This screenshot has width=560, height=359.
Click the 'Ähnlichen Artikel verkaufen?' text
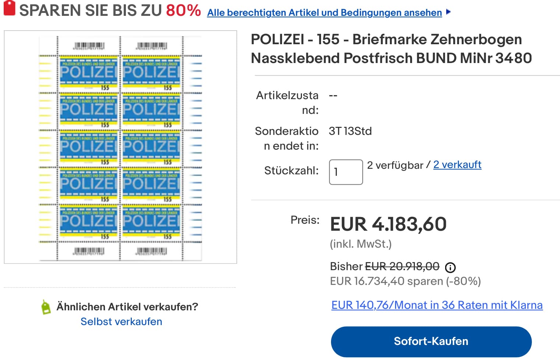click(x=127, y=307)
